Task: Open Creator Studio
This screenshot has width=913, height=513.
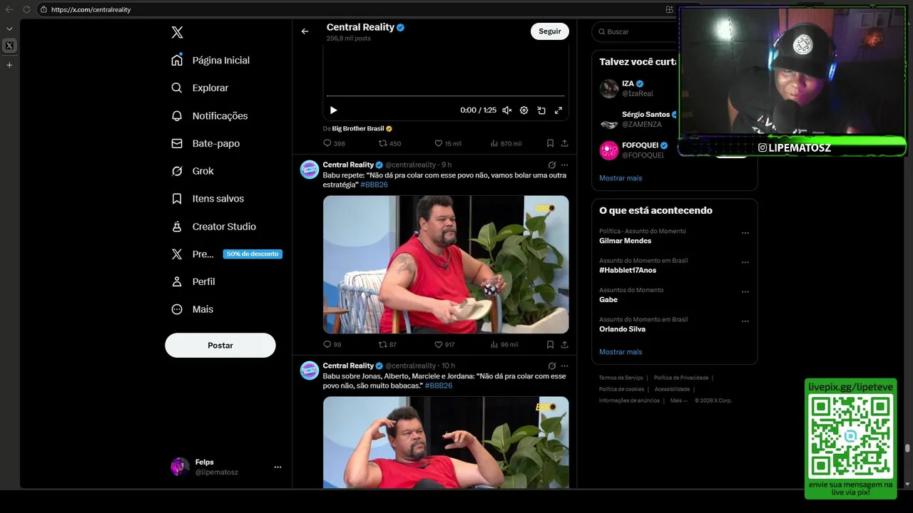Action: [x=213, y=227]
